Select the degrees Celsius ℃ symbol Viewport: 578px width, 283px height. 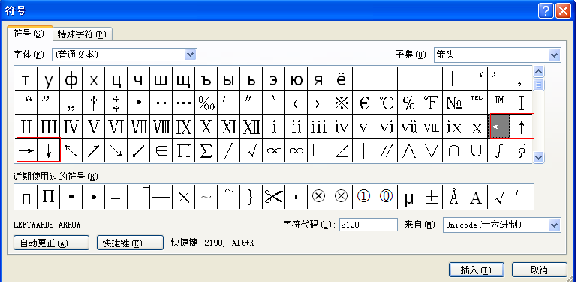(387, 103)
